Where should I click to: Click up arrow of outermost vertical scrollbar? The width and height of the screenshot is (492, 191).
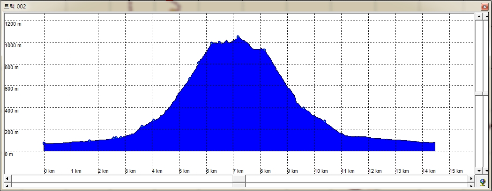pos(486,16)
